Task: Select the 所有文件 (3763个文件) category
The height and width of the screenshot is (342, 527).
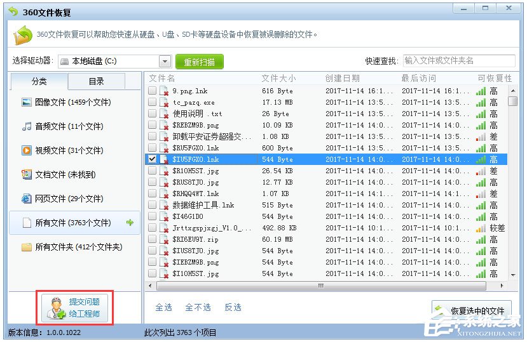Action: [x=74, y=223]
